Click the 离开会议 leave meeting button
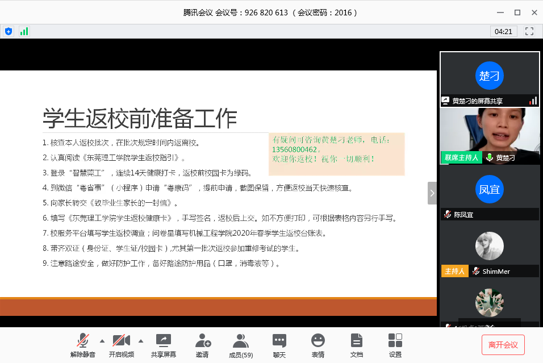 [503, 345]
